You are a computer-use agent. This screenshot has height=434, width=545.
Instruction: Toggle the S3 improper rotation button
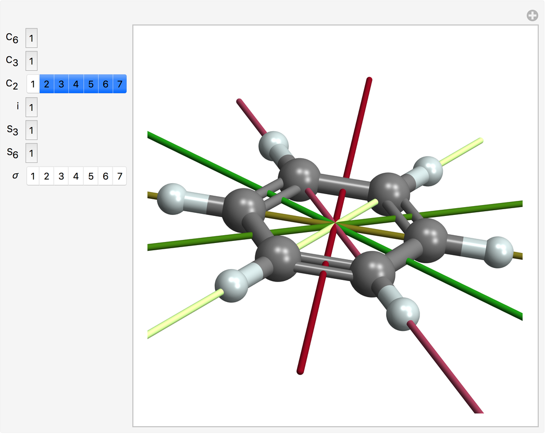(x=31, y=131)
